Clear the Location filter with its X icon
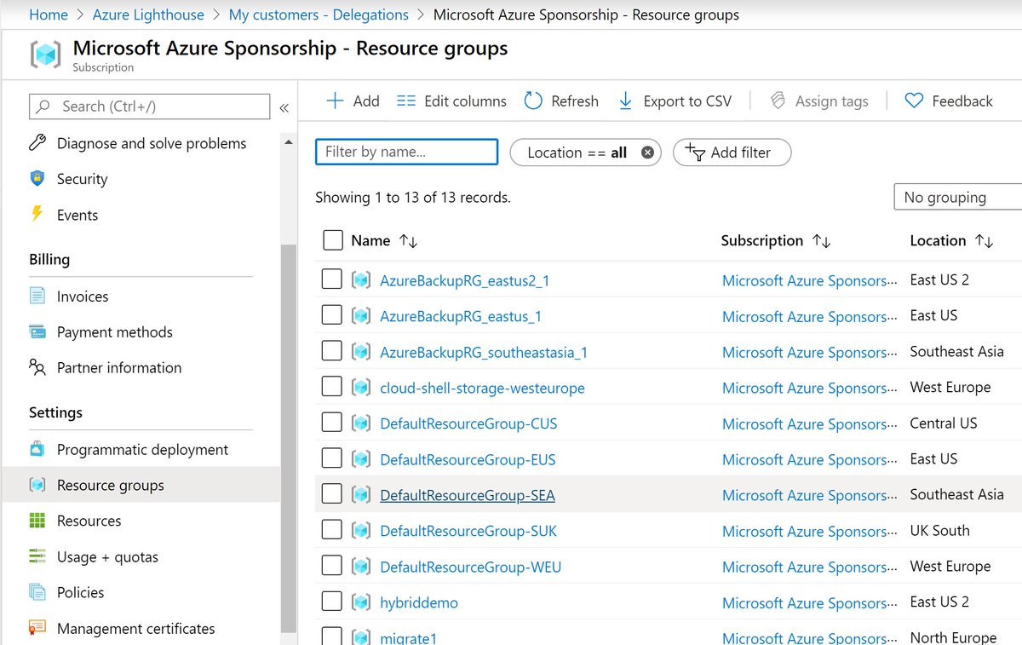Screen dimensions: 1022x645 tap(647, 153)
